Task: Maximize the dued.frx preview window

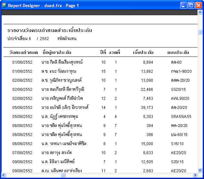Action: pyautogui.click(x=191, y=5)
